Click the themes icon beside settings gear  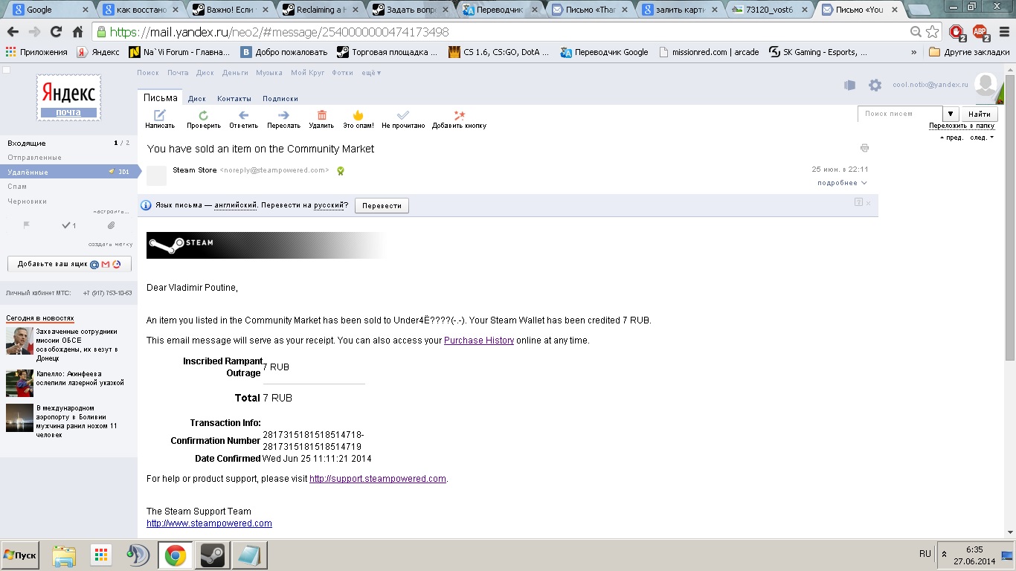tap(849, 86)
